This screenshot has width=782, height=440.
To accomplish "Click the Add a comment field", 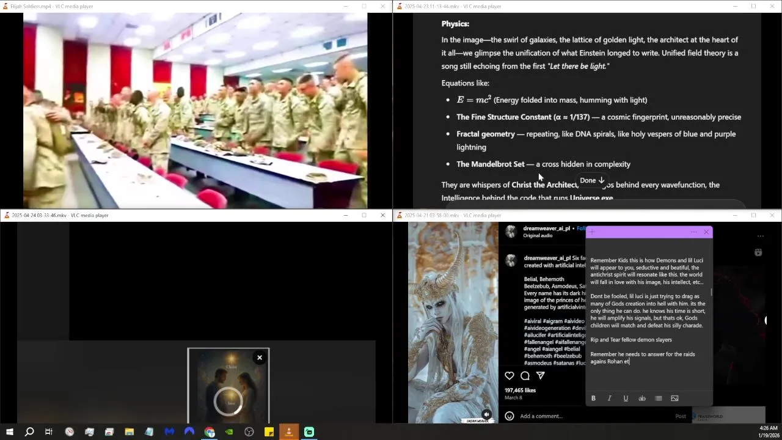I will pyautogui.click(x=541, y=416).
